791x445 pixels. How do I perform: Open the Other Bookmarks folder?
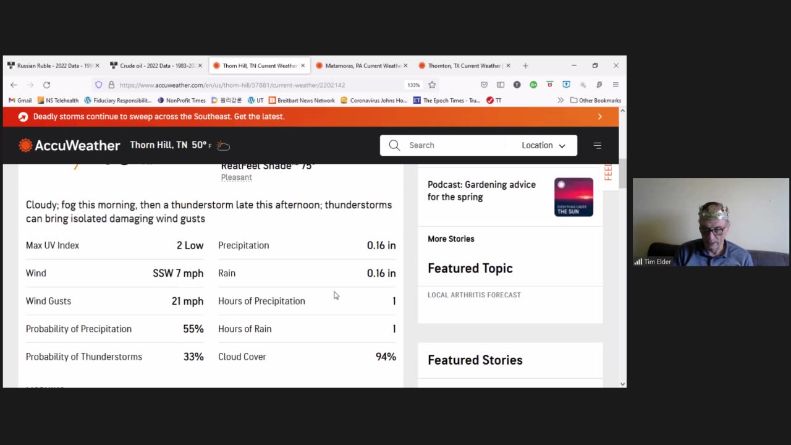tap(595, 100)
